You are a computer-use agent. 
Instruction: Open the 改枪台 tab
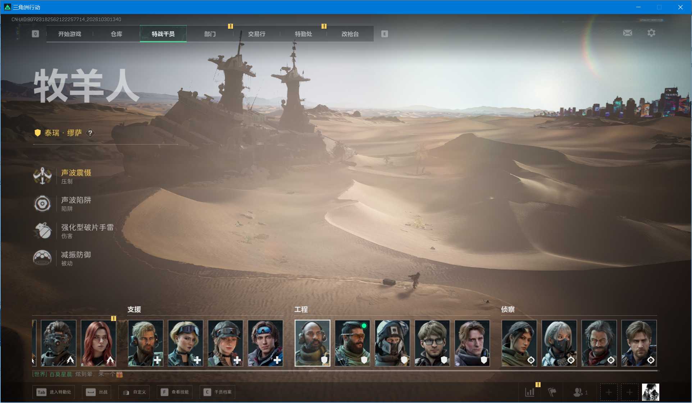350,34
